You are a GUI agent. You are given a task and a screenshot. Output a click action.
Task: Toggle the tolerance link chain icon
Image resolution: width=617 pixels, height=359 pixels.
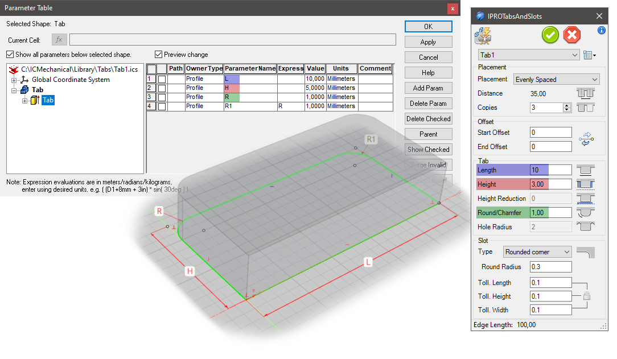[587, 296]
